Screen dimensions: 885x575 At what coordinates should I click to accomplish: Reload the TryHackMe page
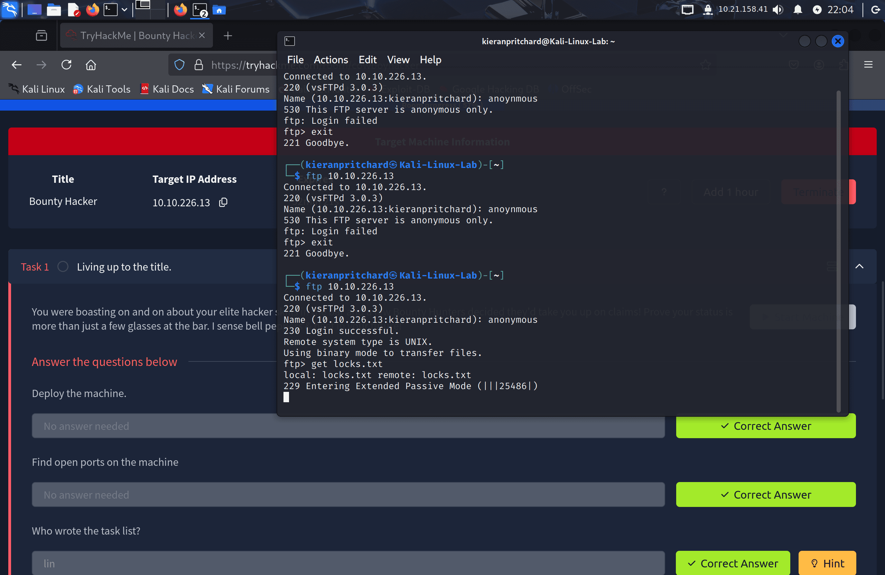(66, 65)
